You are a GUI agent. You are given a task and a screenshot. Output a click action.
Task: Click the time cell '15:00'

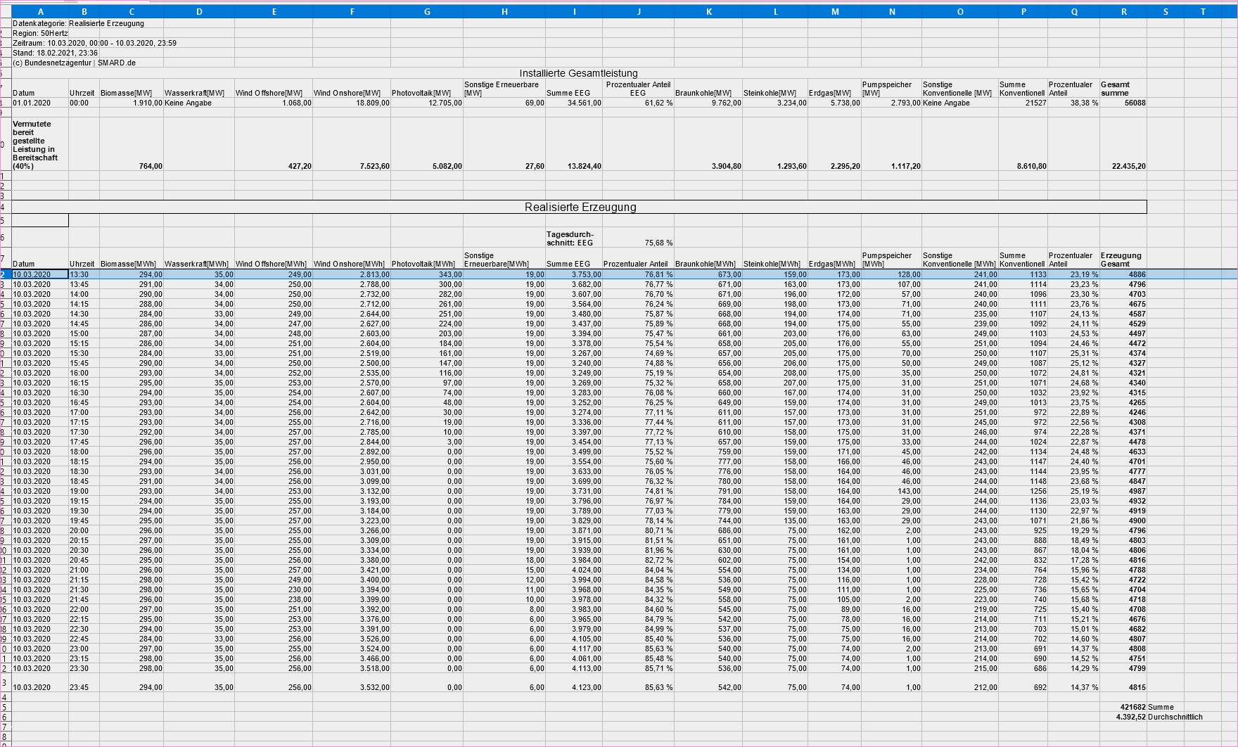[84, 333]
